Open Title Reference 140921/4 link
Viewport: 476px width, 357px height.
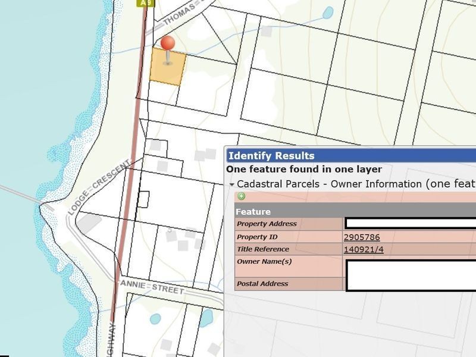pyautogui.click(x=364, y=249)
